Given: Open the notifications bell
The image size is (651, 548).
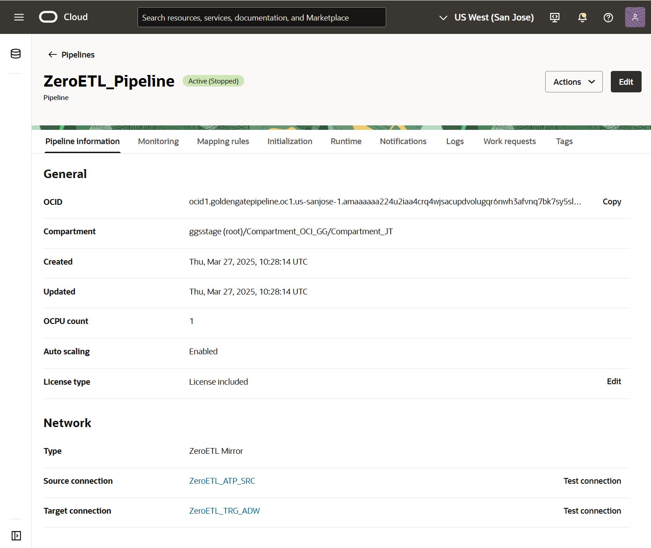Looking at the screenshot, I should (581, 17).
